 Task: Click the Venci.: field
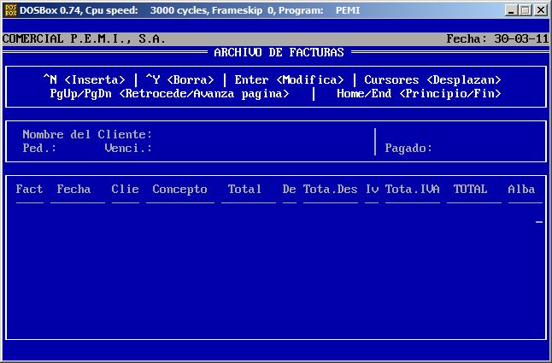click(128, 148)
